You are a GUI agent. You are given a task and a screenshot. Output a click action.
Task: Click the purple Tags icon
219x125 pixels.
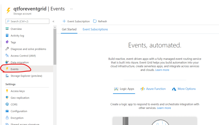point(7,42)
